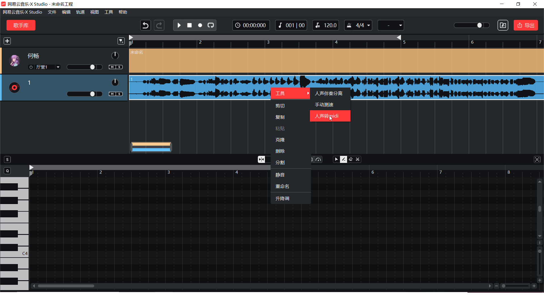Click the undo arrow icon
The height and width of the screenshot is (306, 544).
[145, 25]
